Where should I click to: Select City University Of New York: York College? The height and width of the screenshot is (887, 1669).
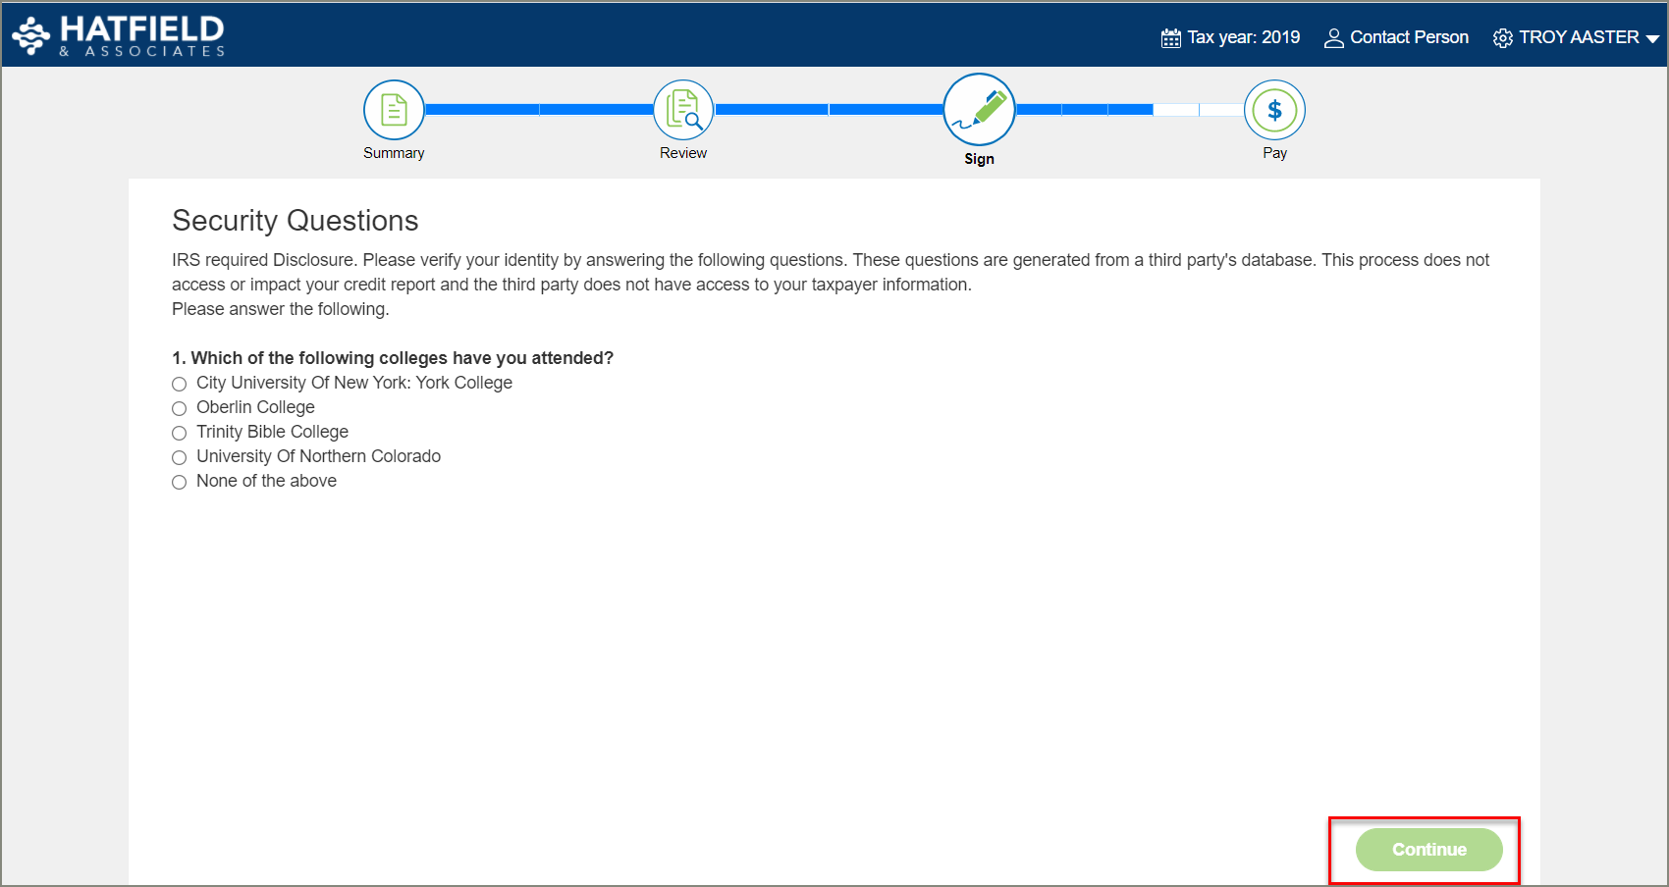(179, 384)
